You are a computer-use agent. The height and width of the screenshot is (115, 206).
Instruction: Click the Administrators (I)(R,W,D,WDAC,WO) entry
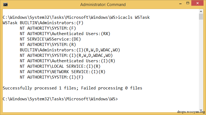coord(70,50)
